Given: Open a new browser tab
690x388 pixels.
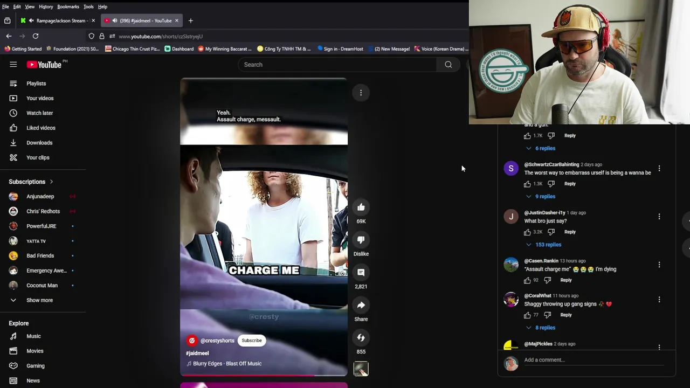Looking at the screenshot, I should point(190,20).
